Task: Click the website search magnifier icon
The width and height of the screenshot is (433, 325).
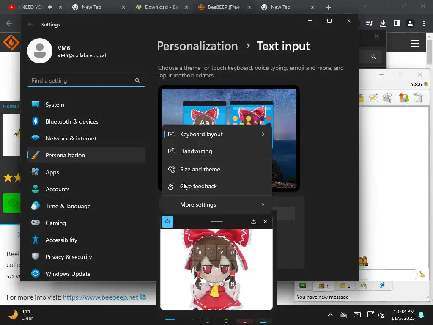Action: pos(374,57)
